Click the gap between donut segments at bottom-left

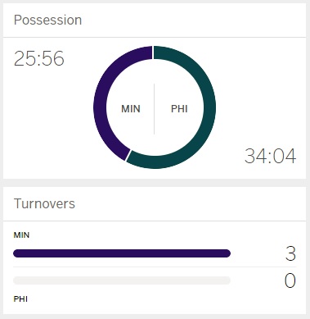(128, 155)
